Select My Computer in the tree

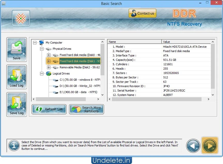coord(54,43)
